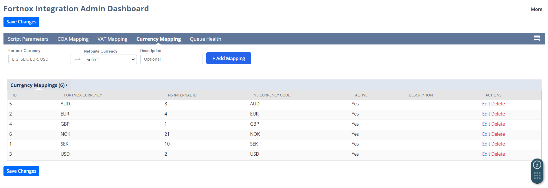Click the NS CURRENCY CODE column header
Image resolution: width=548 pixels, height=188 pixels.
pyautogui.click(x=272, y=95)
